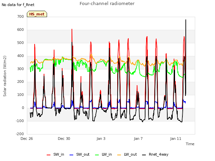Toggle SW_out series in the legend
Screen dimensions: 215x161
[79, 155]
